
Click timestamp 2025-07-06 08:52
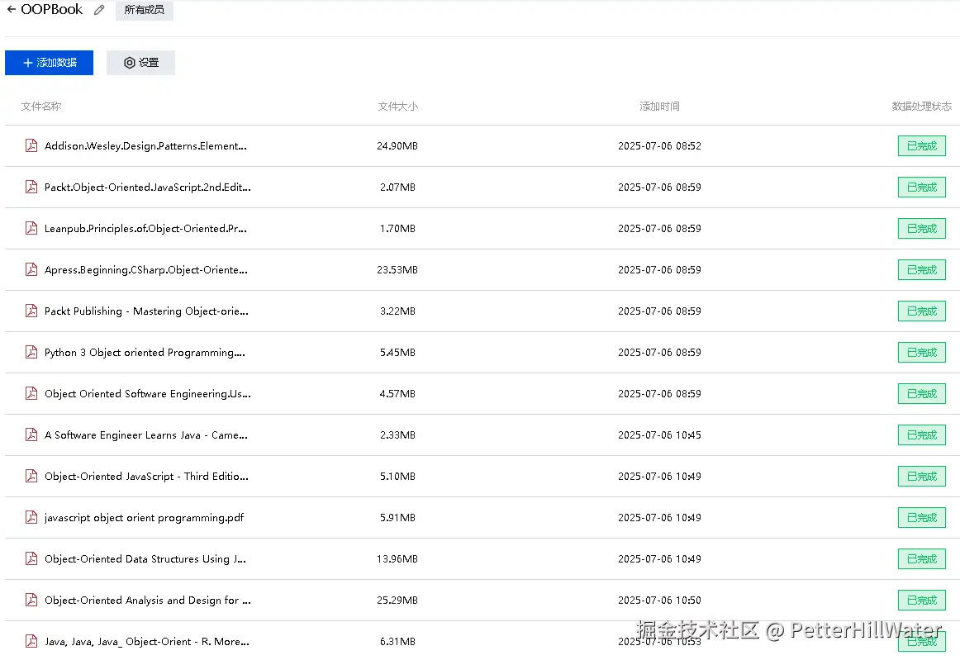(x=659, y=145)
